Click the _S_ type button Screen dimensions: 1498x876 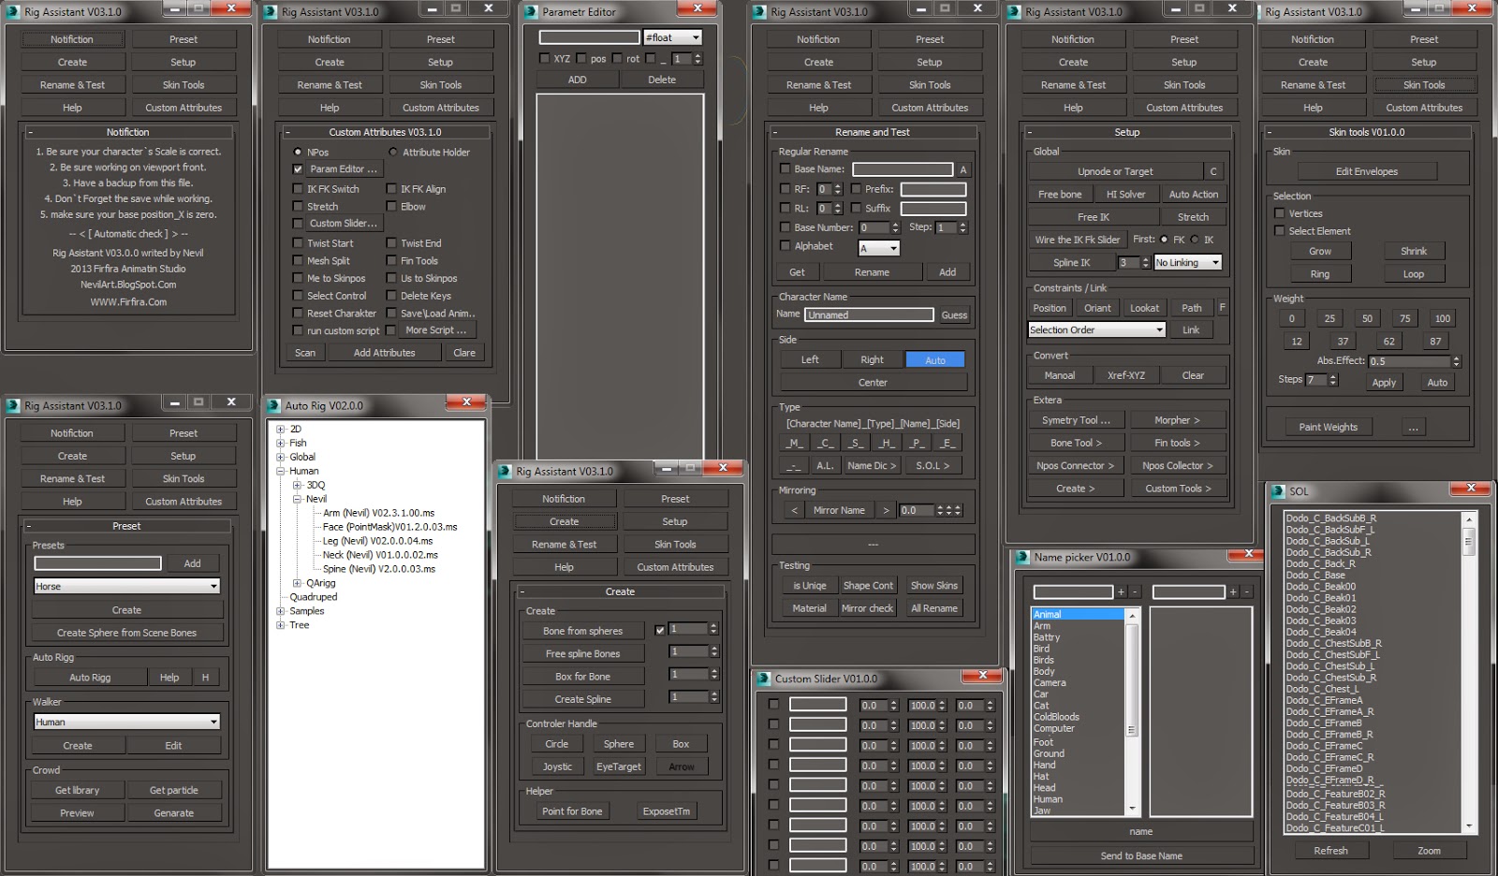pyautogui.click(x=856, y=443)
